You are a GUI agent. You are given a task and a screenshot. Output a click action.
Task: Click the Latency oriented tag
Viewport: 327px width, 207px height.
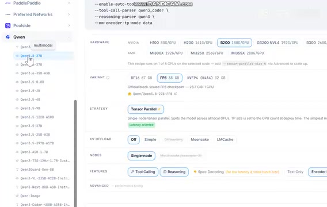click(142, 125)
